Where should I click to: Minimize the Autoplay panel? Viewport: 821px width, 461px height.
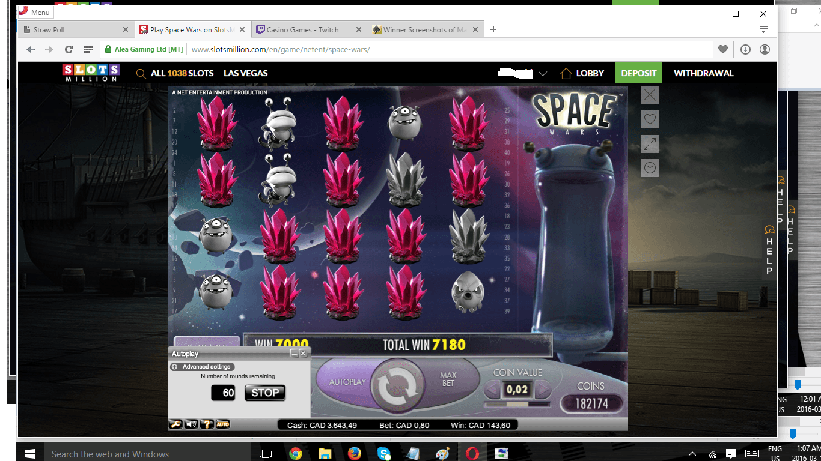coord(295,354)
